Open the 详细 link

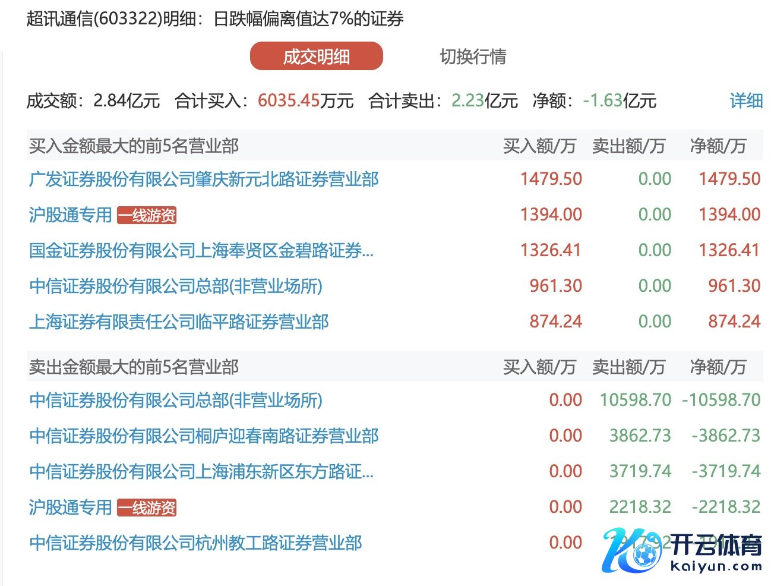[x=745, y=101]
